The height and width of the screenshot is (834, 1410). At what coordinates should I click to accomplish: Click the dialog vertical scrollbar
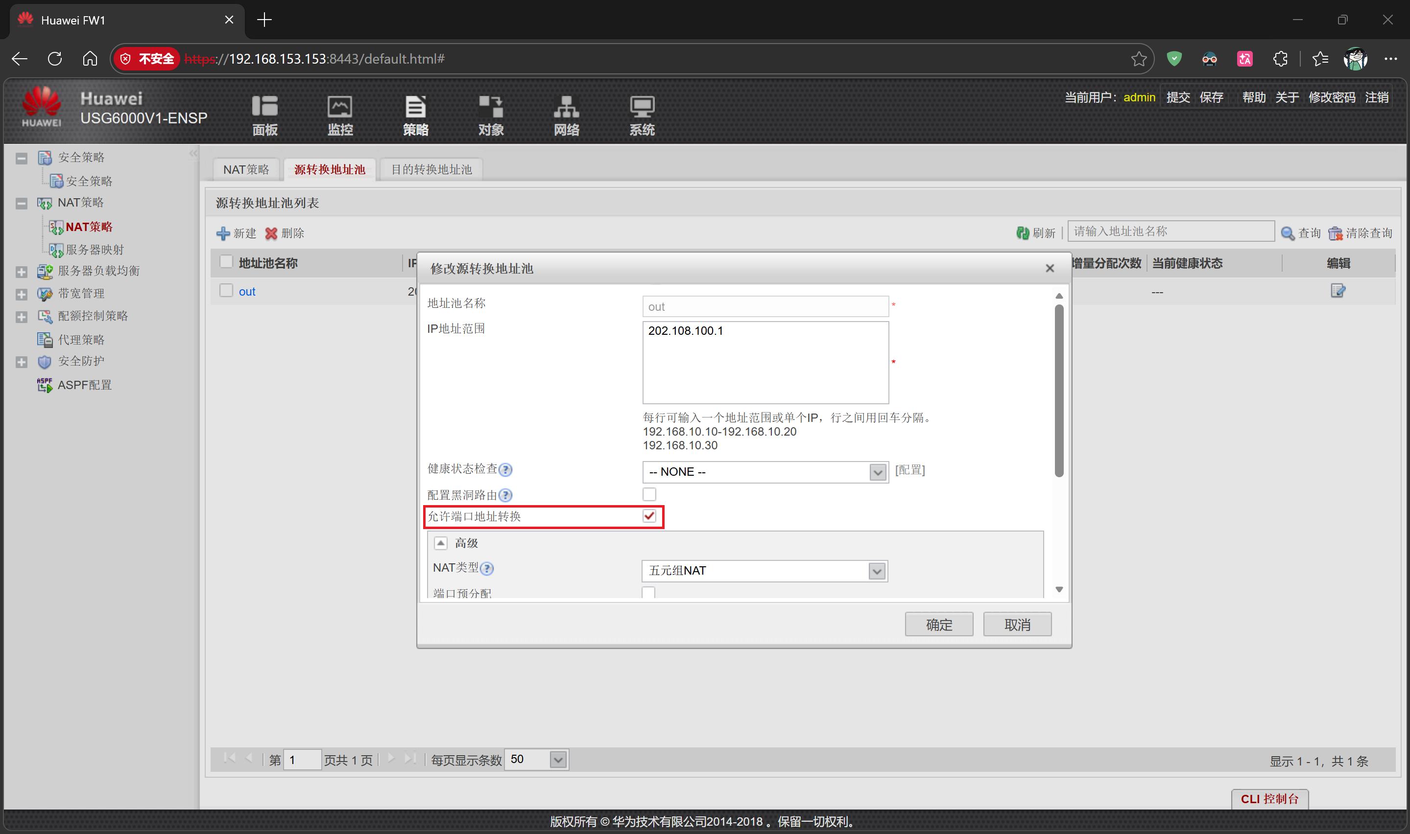(x=1059, y=391)
